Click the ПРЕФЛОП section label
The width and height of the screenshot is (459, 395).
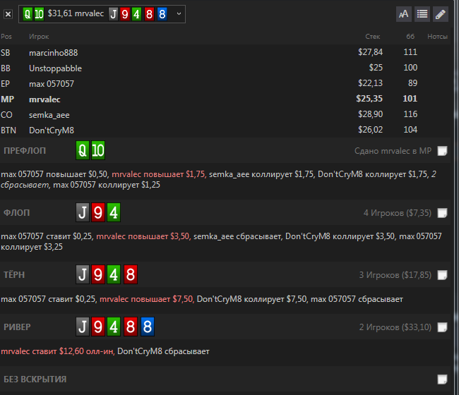click(x=25, y=151)
